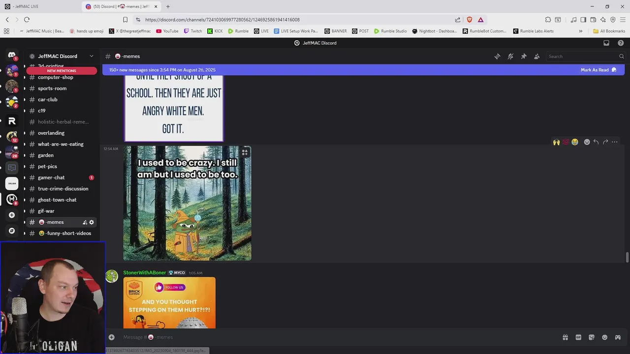630x354 pixels.
Task: Open the Brick Guardians meme image
Action: (x=169, y=303)
